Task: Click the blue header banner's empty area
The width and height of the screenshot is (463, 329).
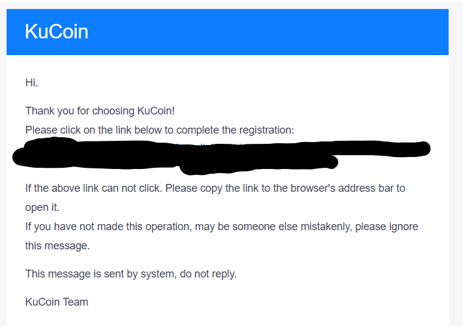Action: pos(270,32)
